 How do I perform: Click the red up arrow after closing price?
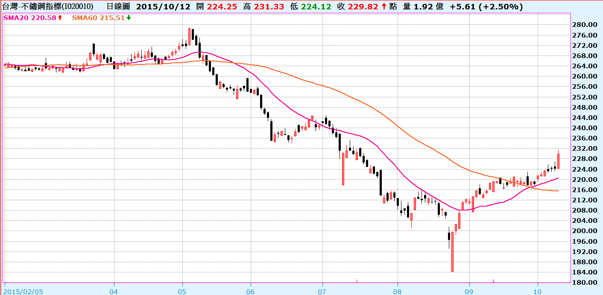point(384,7)
